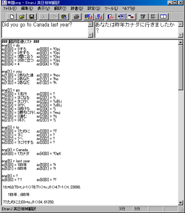
Task: Save using the floppy disk icon
Action: [x=32, y=17]
